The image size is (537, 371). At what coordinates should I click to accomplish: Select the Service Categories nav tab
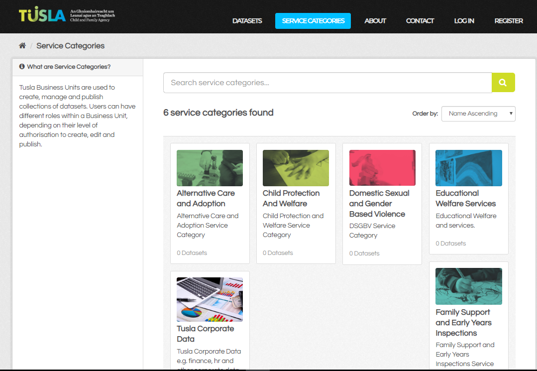tap(313, 21)
